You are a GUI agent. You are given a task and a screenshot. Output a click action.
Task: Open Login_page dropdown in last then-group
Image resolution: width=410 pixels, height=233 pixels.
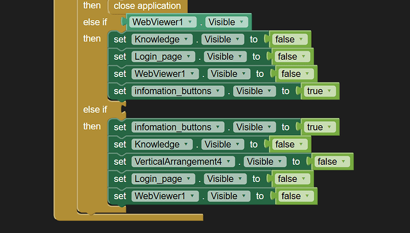163,178
